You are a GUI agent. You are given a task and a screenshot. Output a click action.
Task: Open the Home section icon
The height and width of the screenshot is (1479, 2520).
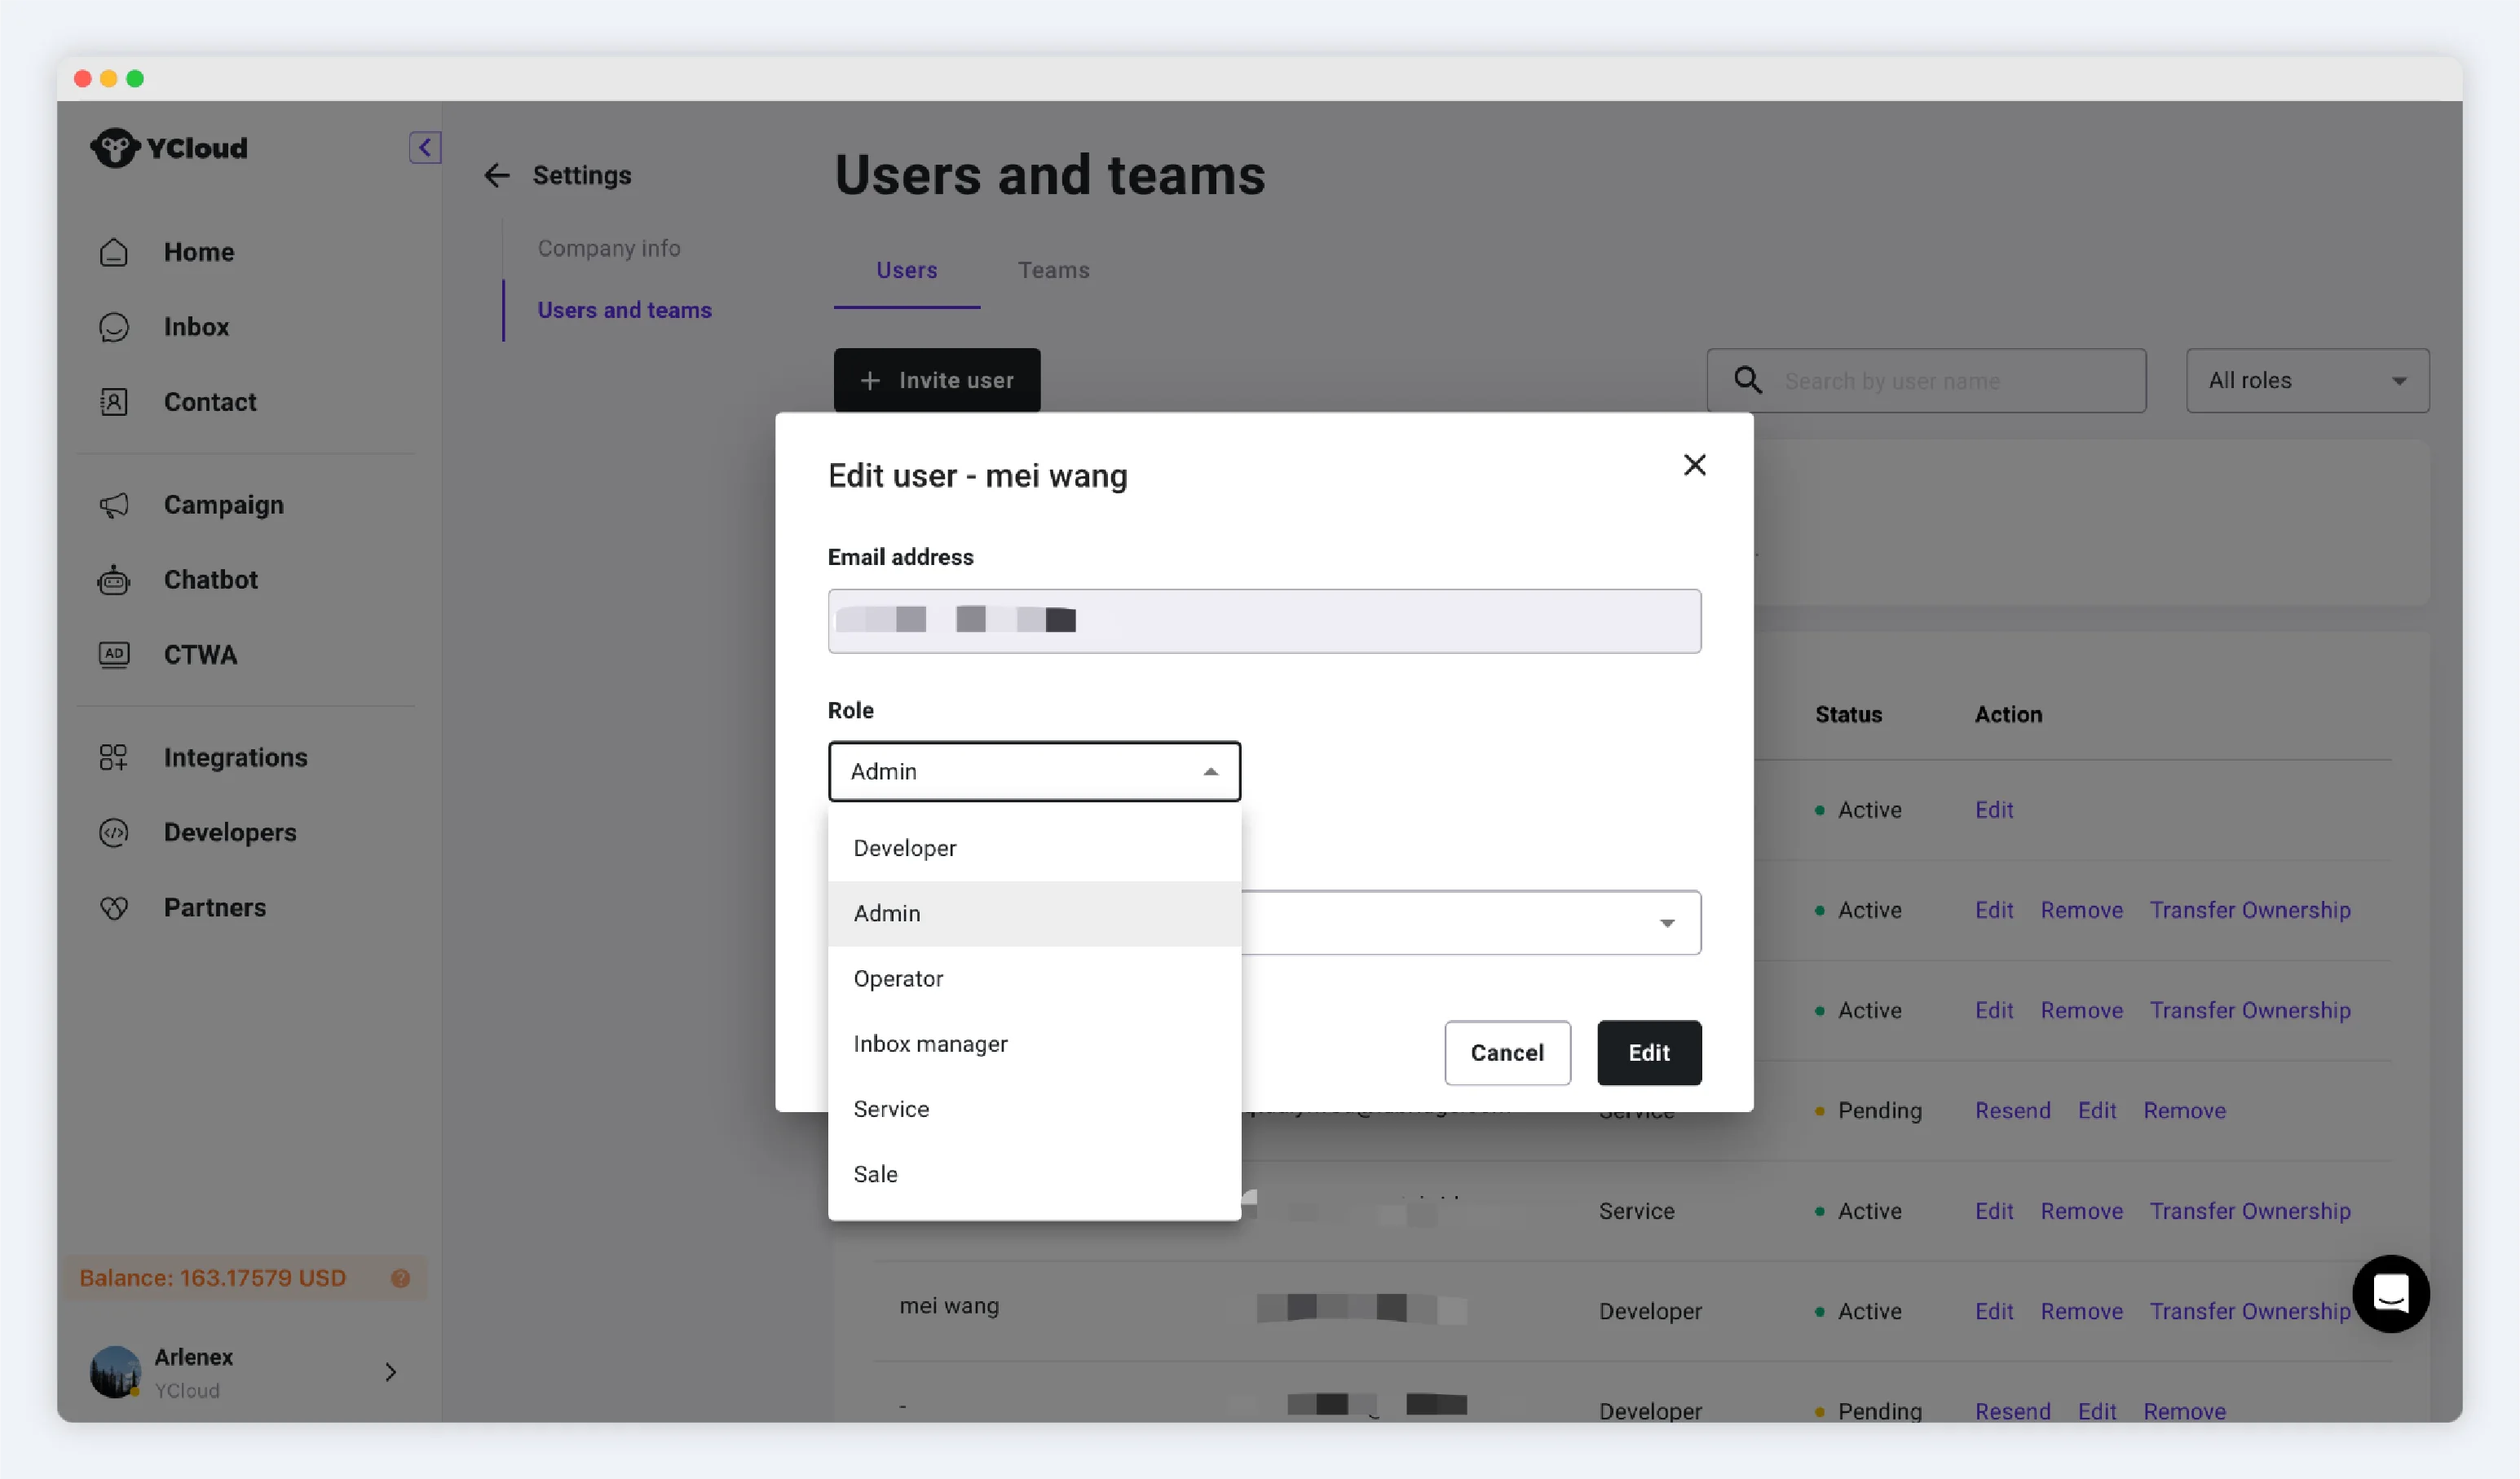coord(114,252)
